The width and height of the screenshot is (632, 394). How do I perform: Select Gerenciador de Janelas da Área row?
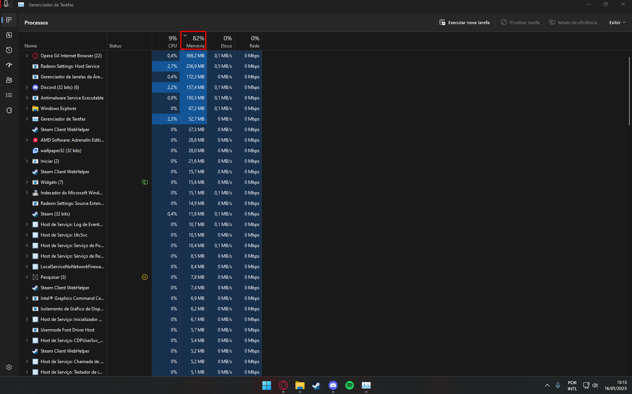coord(140,77)
